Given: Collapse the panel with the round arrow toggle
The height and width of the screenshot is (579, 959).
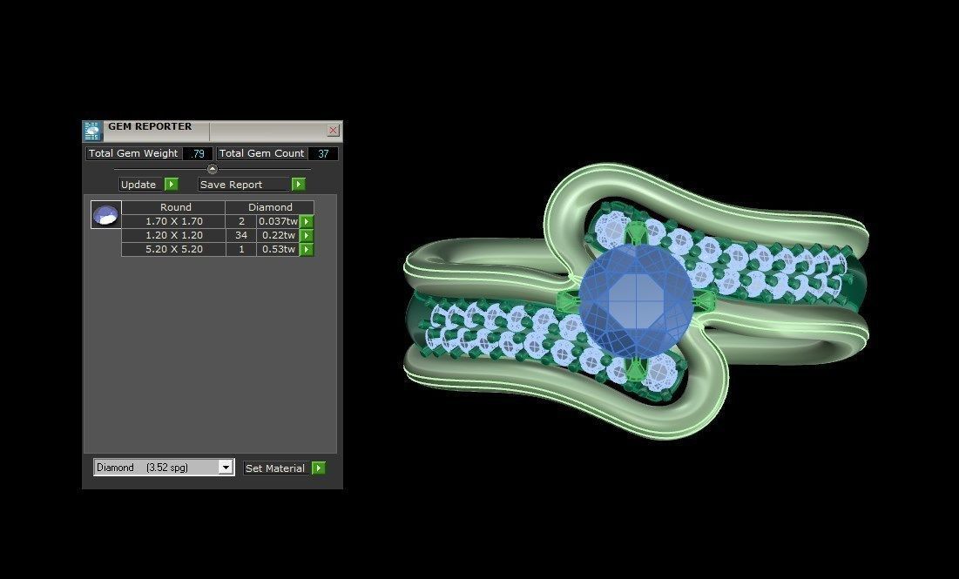Looking at the screenshot, I should coord(213,169).
